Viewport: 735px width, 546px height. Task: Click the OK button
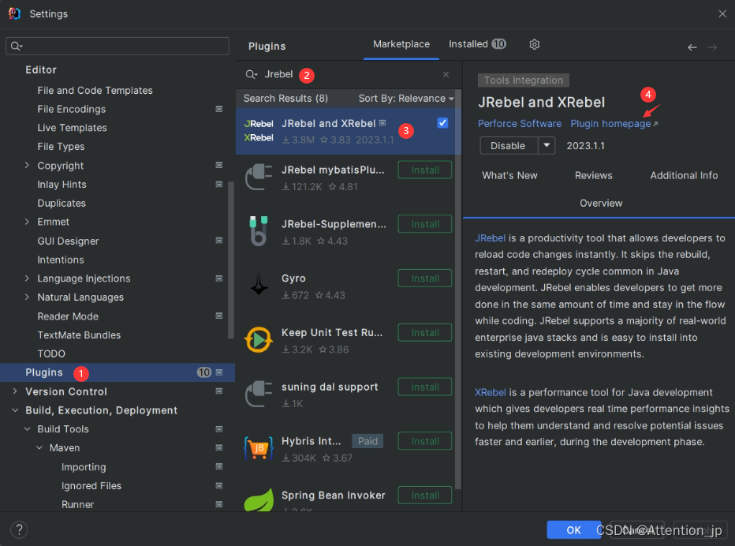573,529
